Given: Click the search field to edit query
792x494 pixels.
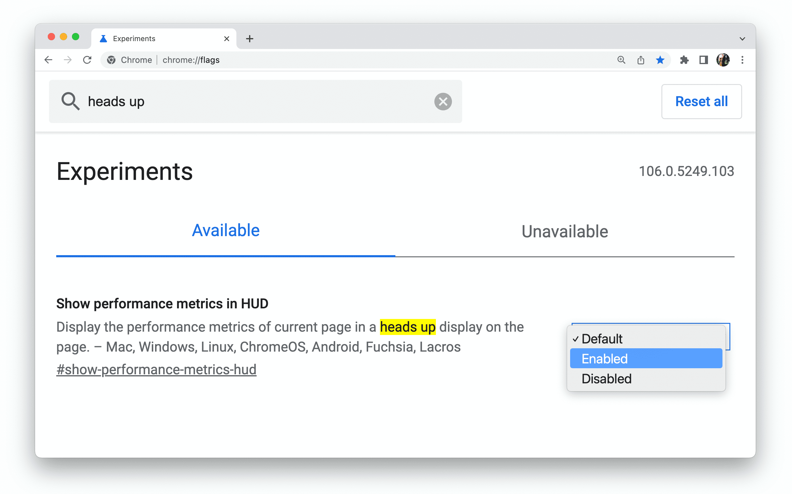Looking at the screenshot, I should 255,101.
